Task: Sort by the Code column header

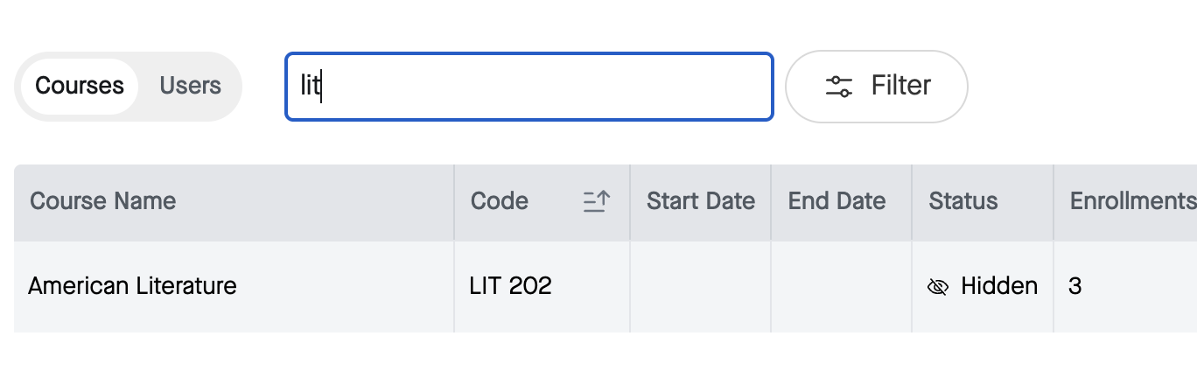Action: click(x=542, y=201)
